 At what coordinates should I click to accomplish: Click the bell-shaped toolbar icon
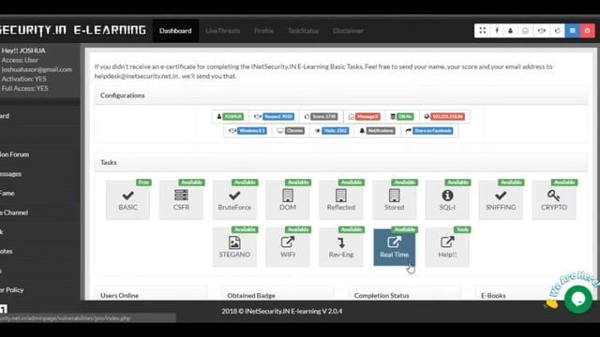(525, 31)
